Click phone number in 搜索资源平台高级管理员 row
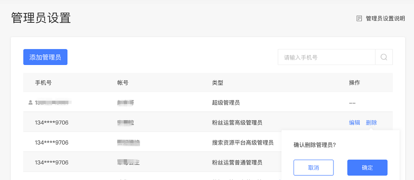The image size is (414, 180). click(52, 142)
